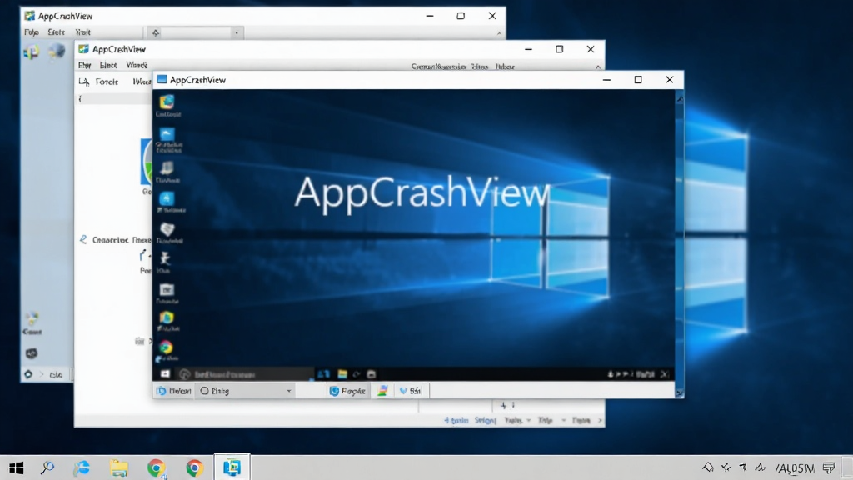Click the blue 'Srign' link in middle window
The width and height of the screenshot is (853, 480).
click(x=486, y=420)
